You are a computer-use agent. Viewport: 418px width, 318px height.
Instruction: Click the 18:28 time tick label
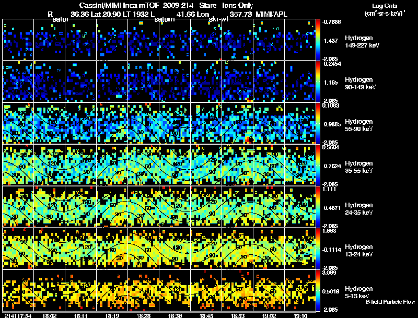[x=143, y=315]
